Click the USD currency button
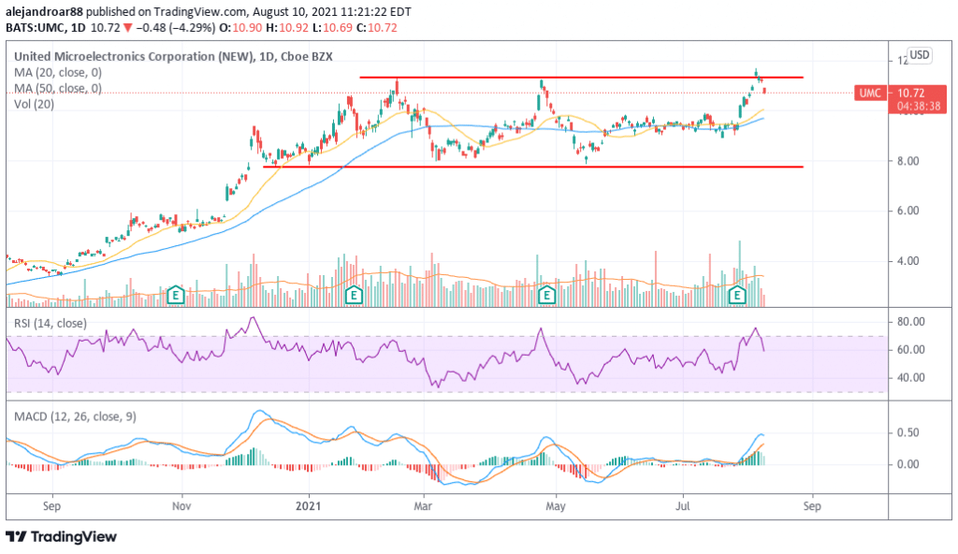Screen dimensions: 958x554 (x=920, y=55)
